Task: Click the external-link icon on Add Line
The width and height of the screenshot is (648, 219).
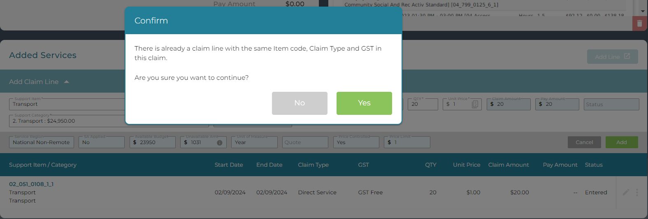Action: click(x=627, y=56)
